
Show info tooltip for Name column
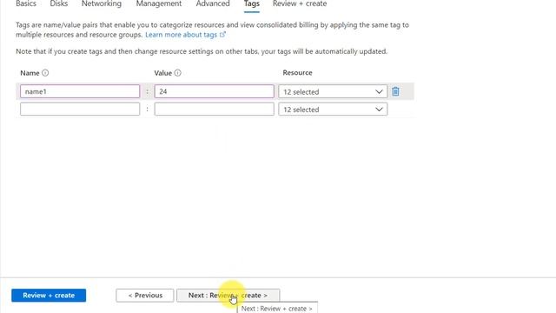45,73
